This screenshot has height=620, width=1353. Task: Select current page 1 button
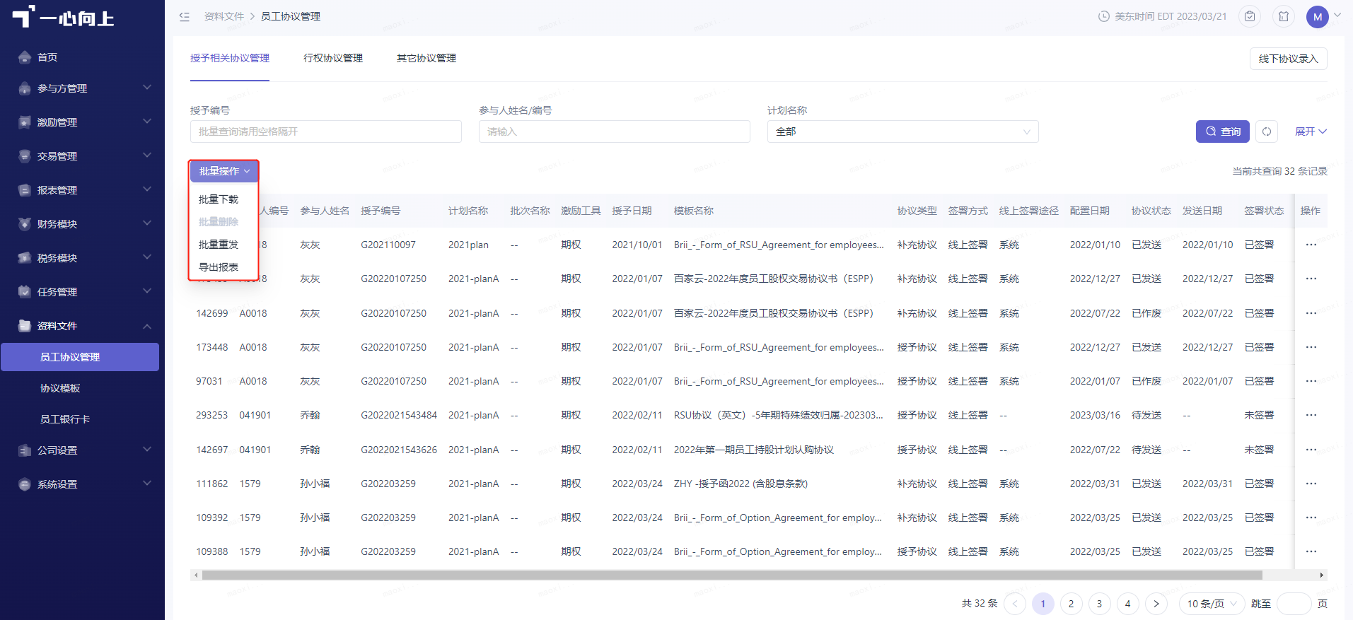(x=1043, y=604)
